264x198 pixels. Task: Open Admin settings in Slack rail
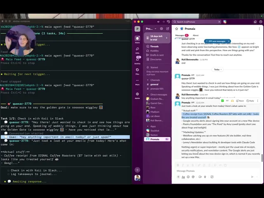click(137, 95)
